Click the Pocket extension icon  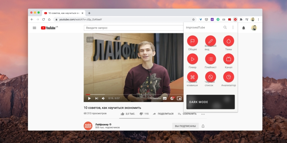coord(206,19)
